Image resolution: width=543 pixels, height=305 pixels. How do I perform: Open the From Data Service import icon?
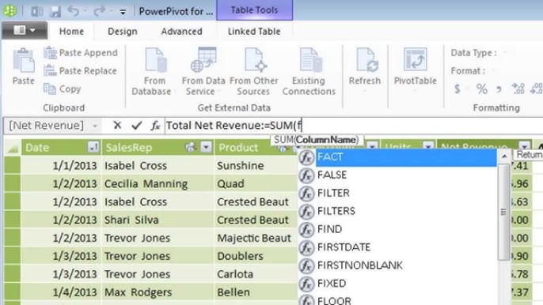203,60
